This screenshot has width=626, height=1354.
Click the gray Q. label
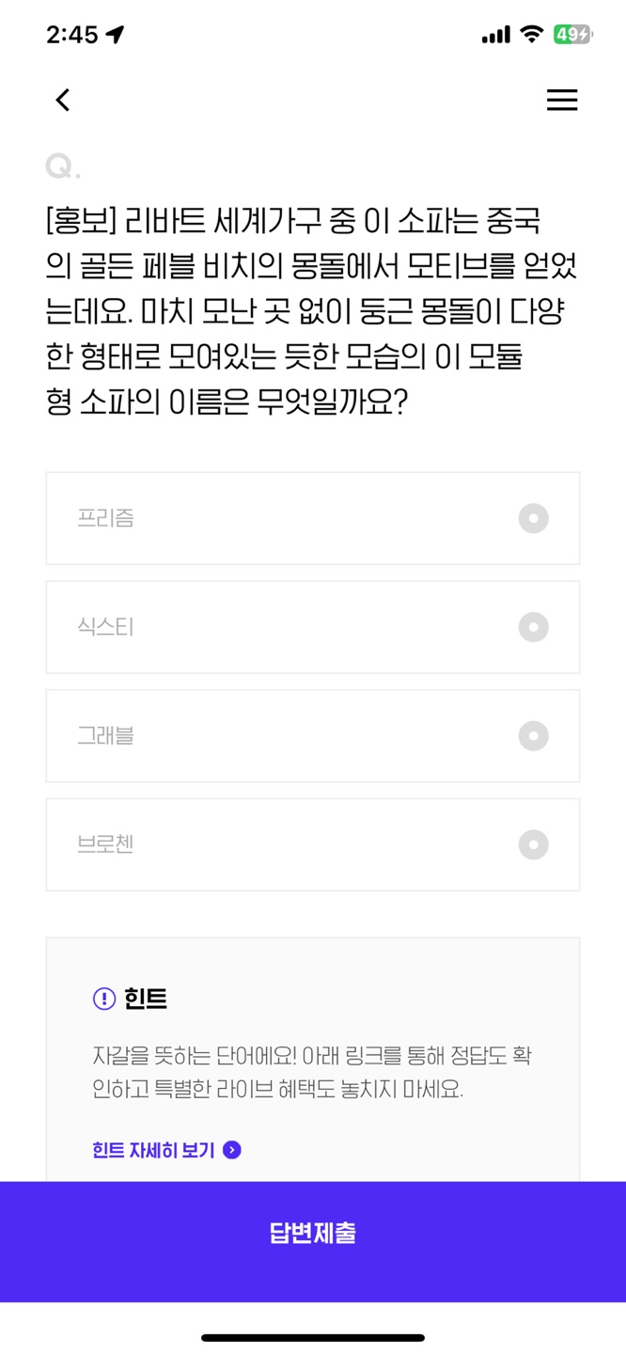62,167
